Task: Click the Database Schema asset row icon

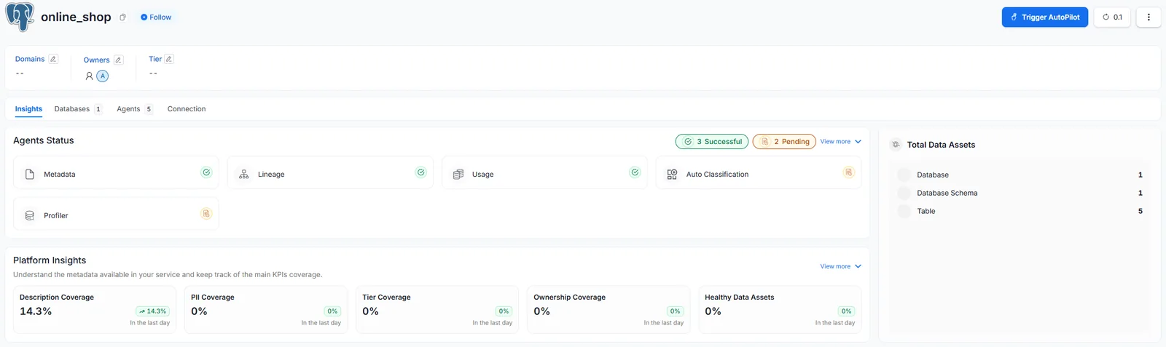Action: pos(904,193)
